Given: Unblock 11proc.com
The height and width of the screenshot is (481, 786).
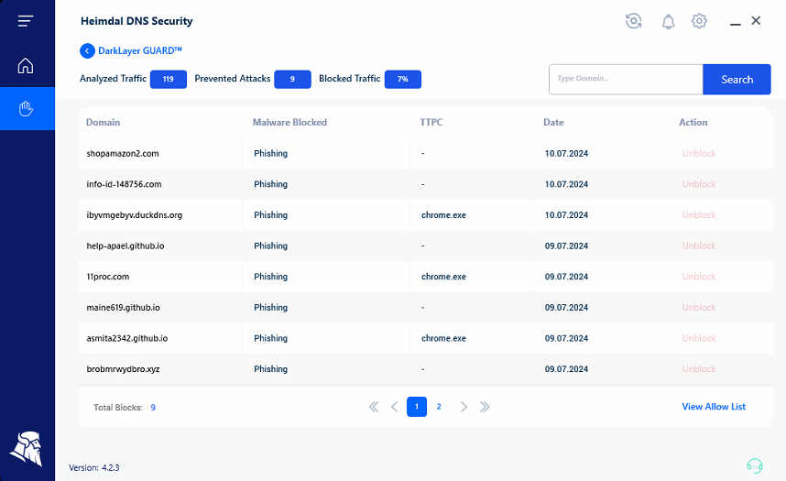Looking at the screenshot, I should coord(699,277).
